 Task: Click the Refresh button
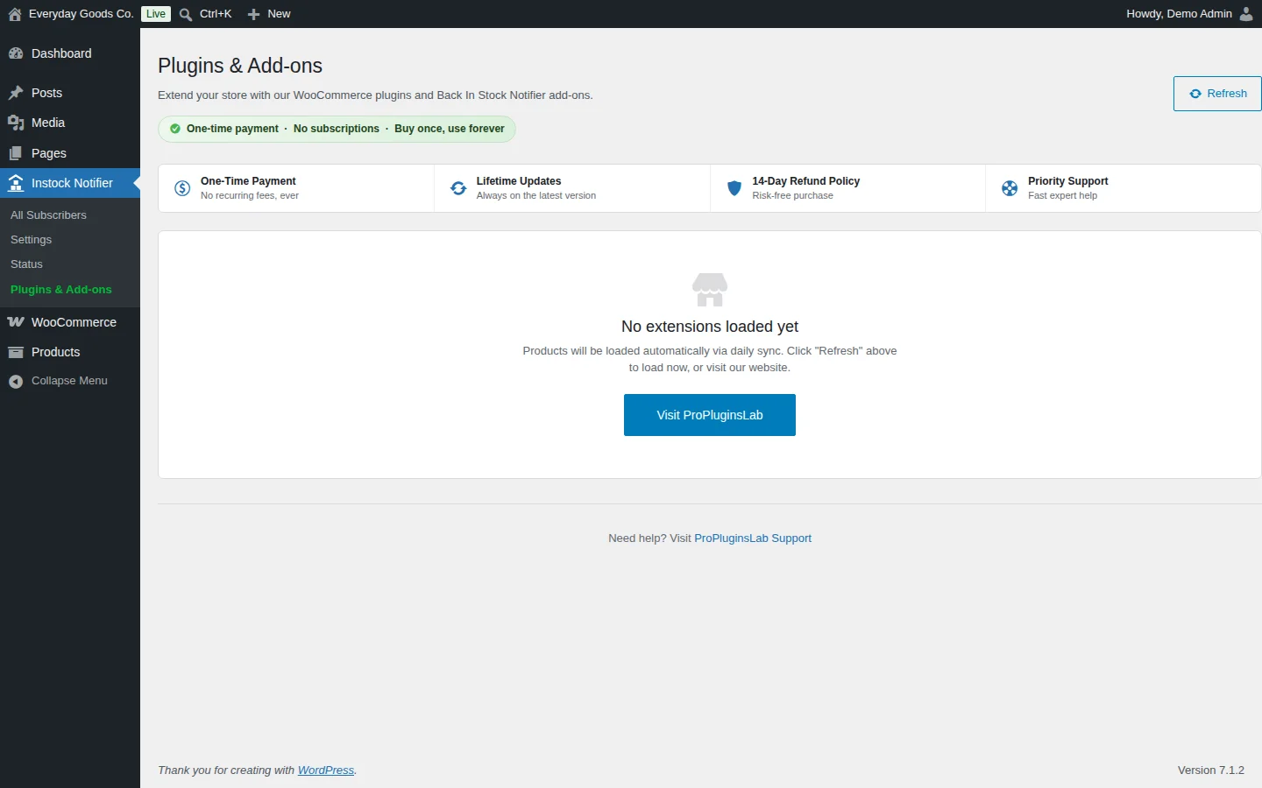click(1217, 94)
